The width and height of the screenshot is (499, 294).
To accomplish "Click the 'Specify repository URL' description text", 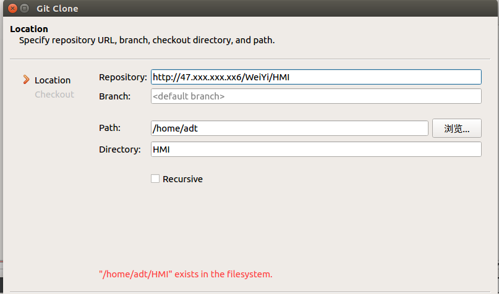I will click(147, 40).
